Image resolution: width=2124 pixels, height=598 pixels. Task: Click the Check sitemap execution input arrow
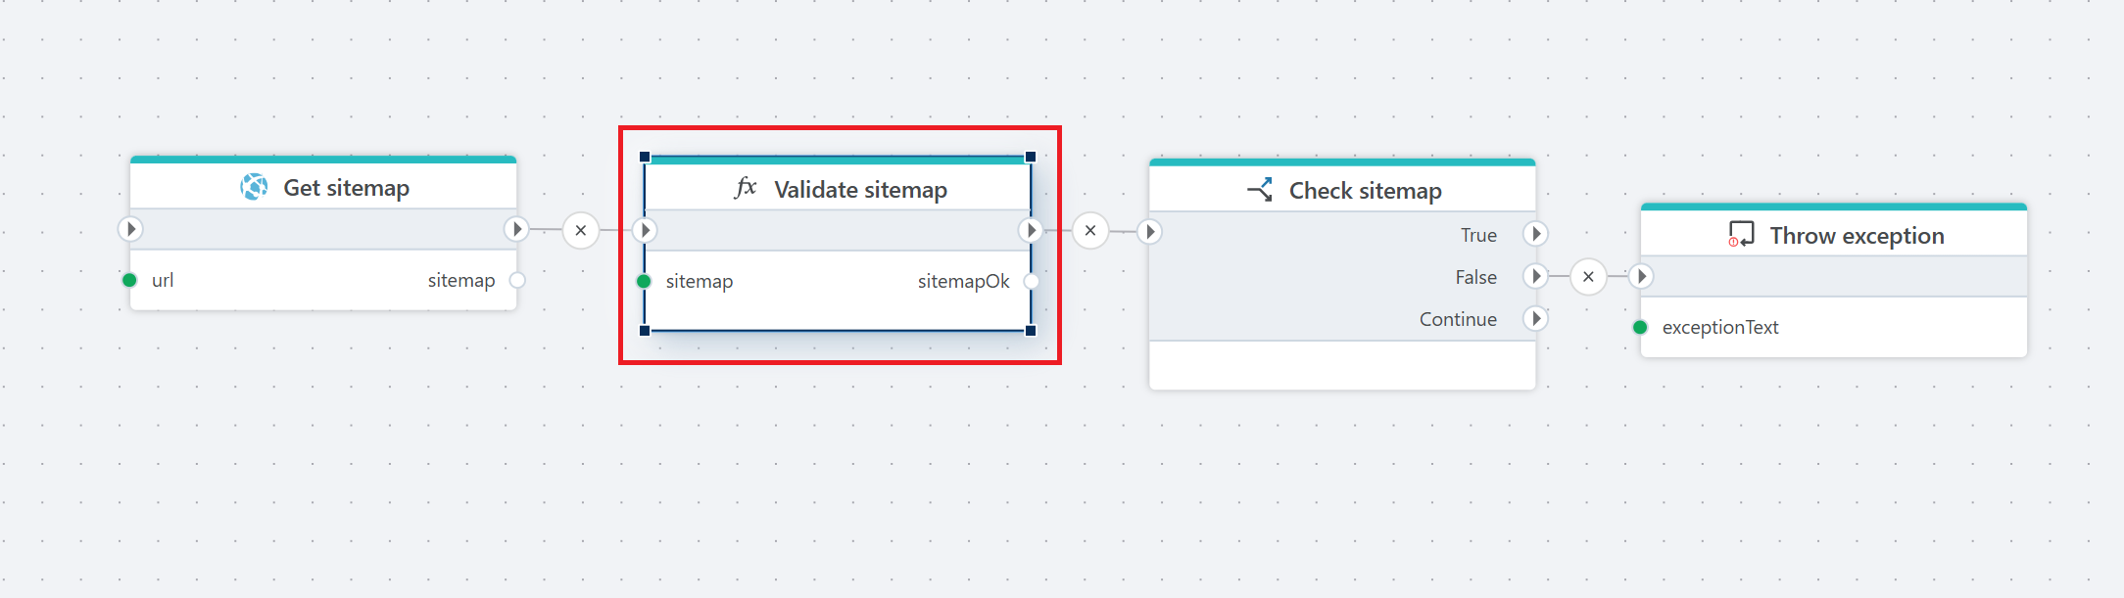[x=1150, y=232]
